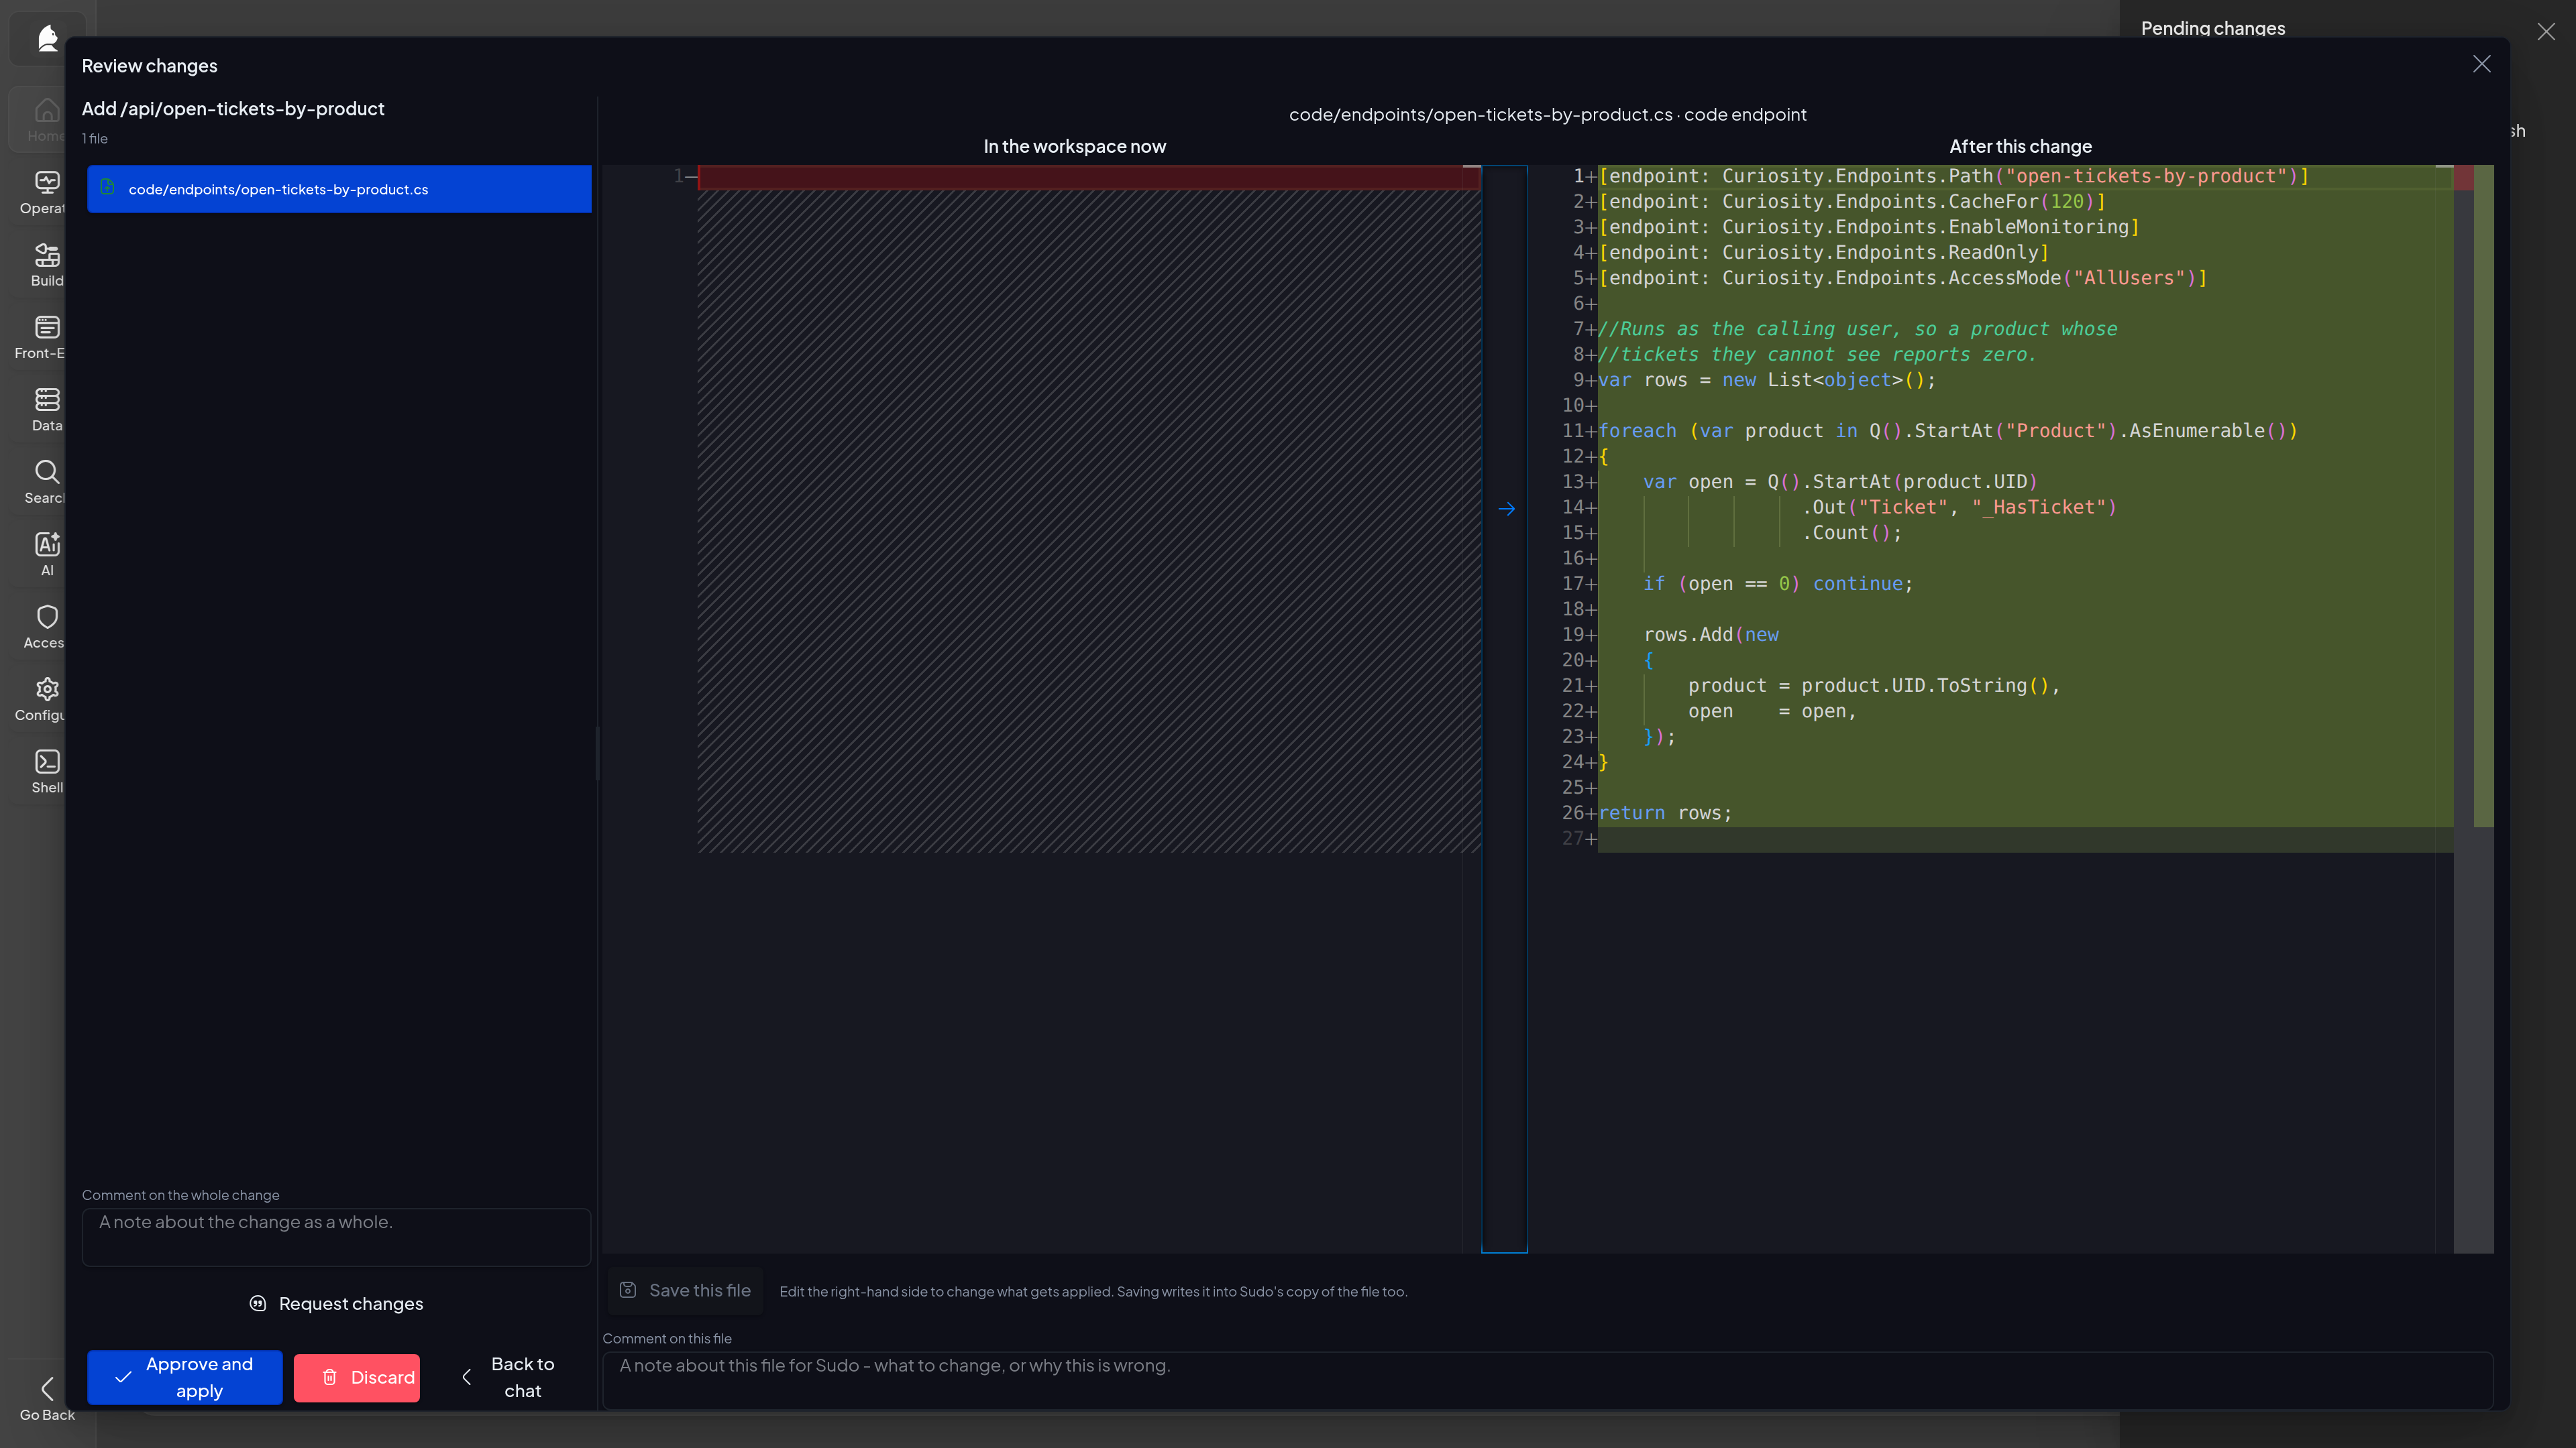This screenshot has height=1448, width=2576.
Task: Focus the comment on this file field
Action: [x=1548, y=1380]
